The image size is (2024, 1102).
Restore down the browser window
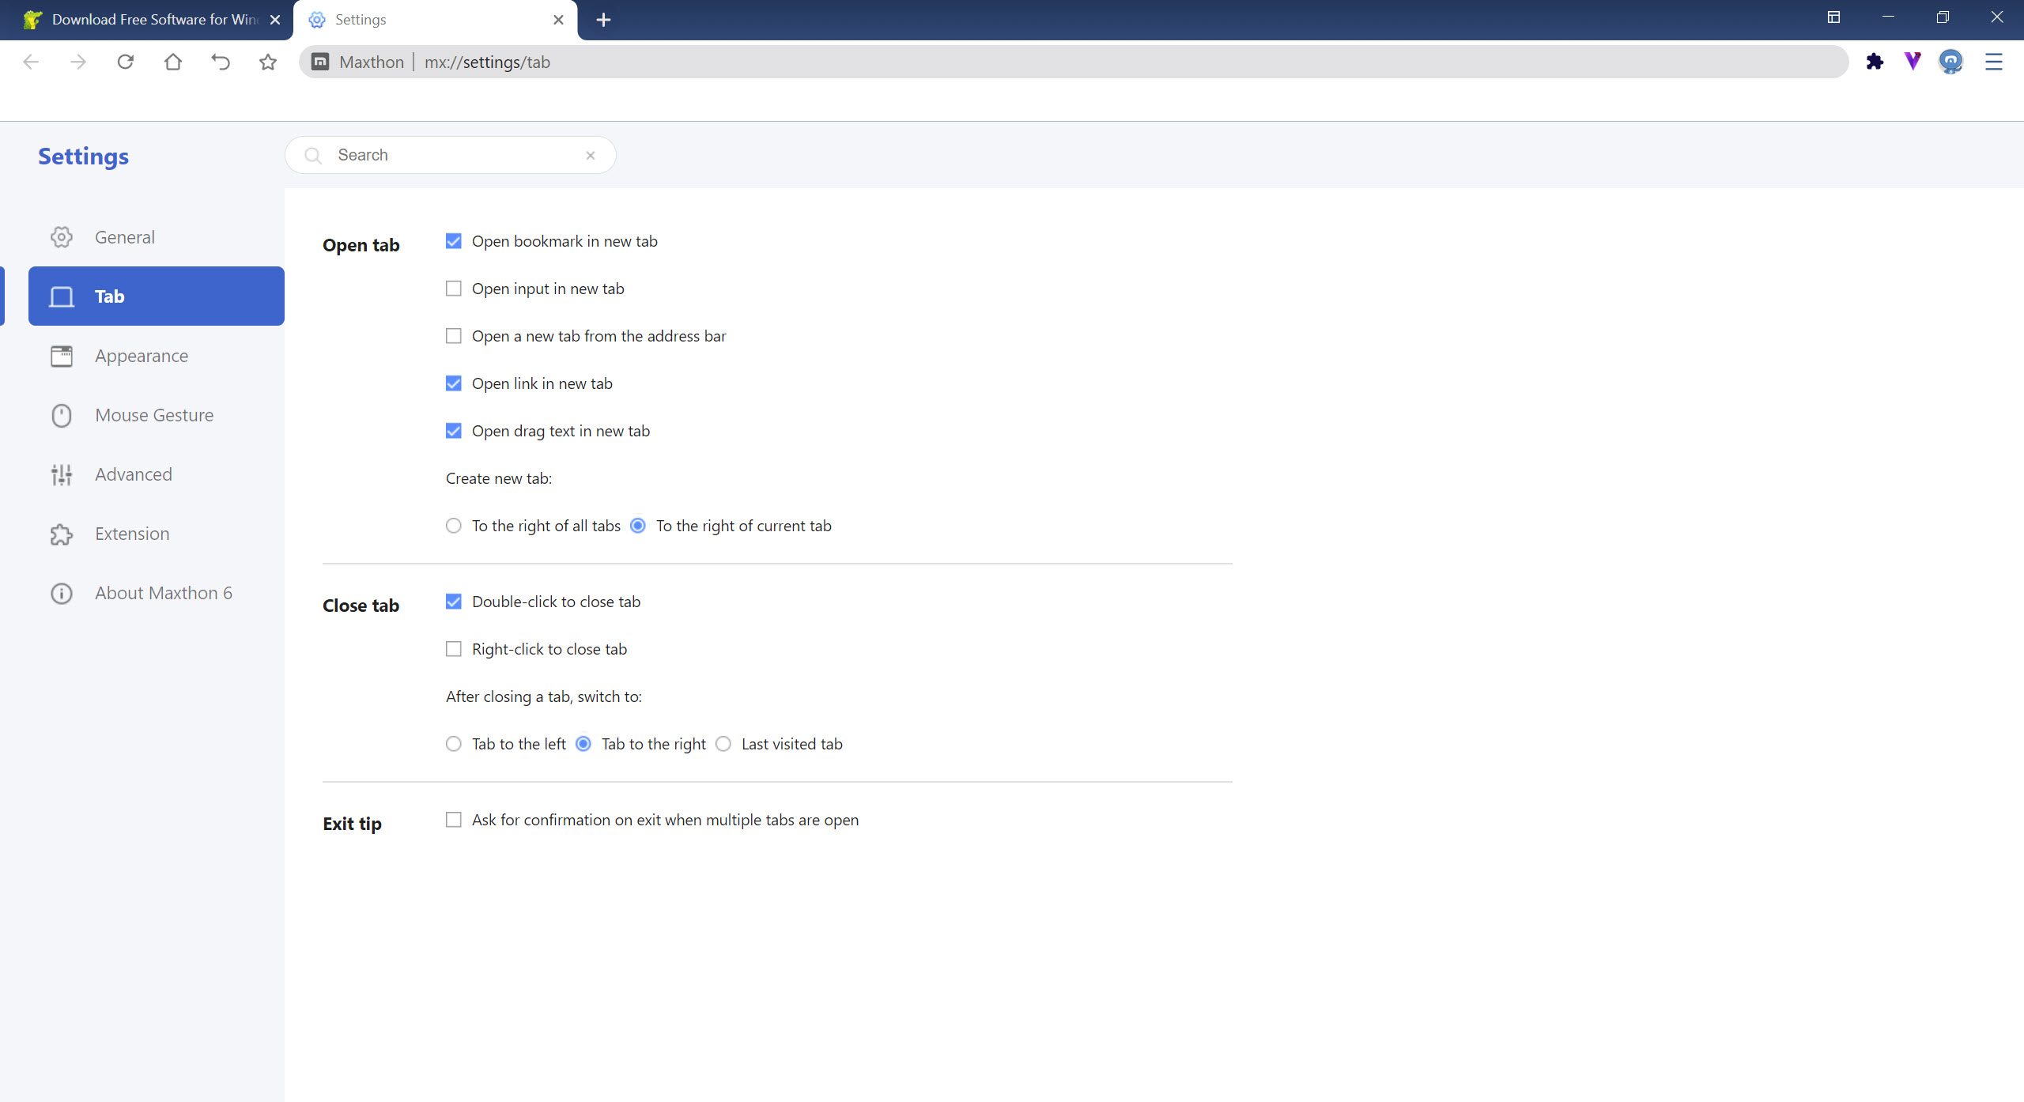[x=1943, y=17]
